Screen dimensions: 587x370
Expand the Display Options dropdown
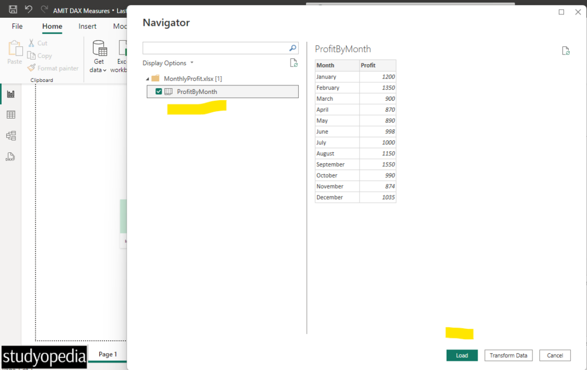tap(168, 63)
